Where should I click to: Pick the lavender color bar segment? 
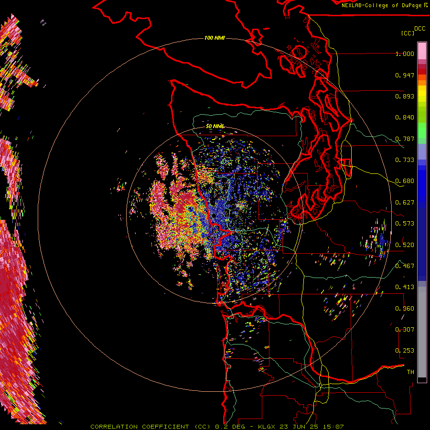pyautogui.click(x=422, y=151)
